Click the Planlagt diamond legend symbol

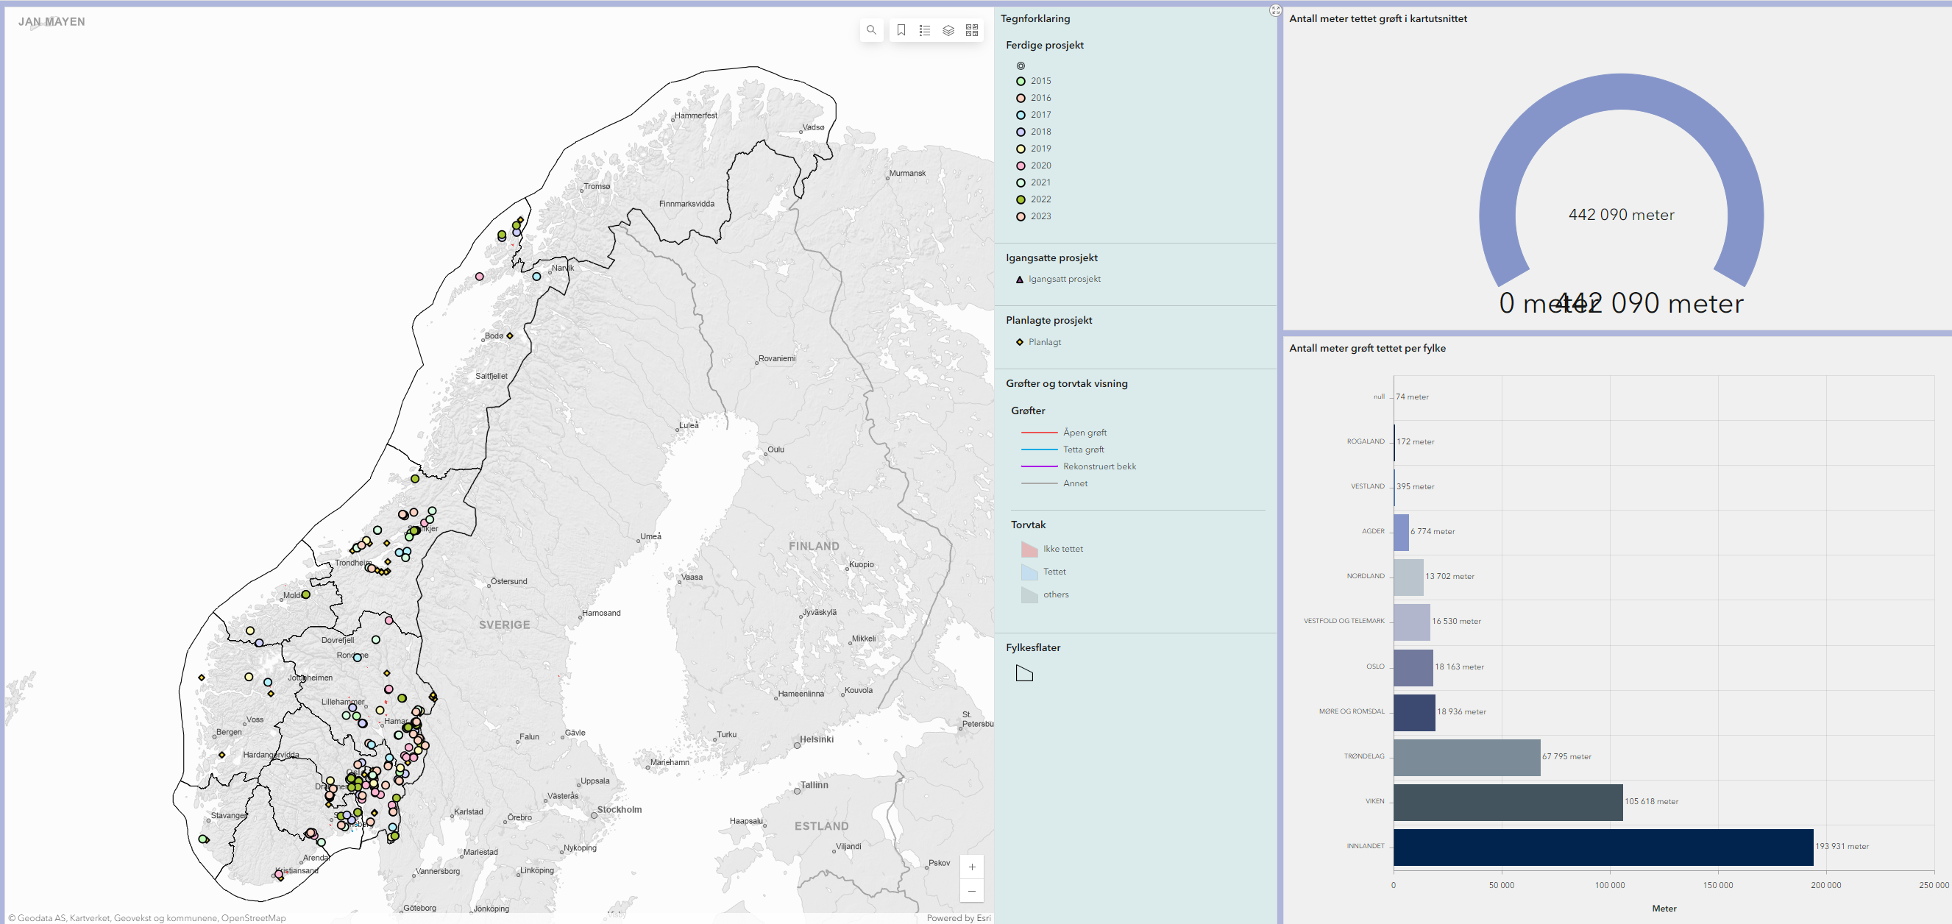[x=1020, y=342]
